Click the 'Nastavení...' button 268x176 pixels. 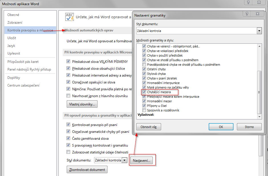tap(141, 160)
